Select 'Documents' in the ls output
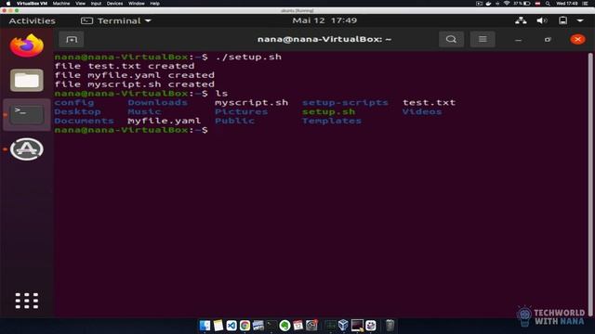 pyautogui.click(x=85, y=121)
